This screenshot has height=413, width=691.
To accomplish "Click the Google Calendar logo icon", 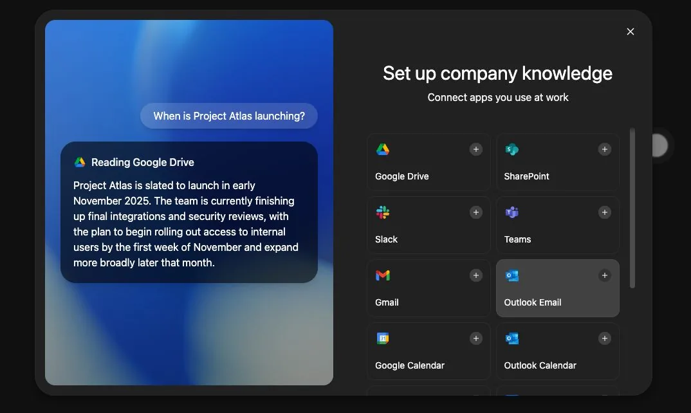I will tap(383, 338).
